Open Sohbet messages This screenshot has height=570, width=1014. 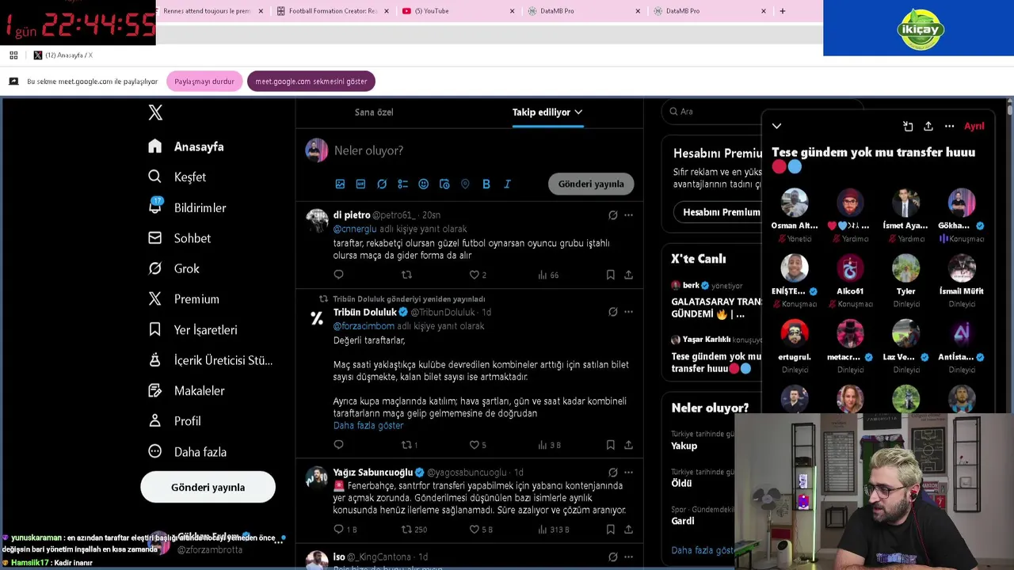pyautogui.click(x=179, y=238)
